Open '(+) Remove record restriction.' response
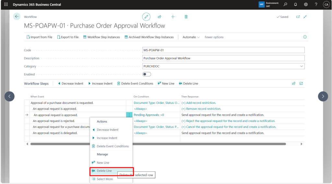This screenshot has width=332, height=184. coord(201,109)
